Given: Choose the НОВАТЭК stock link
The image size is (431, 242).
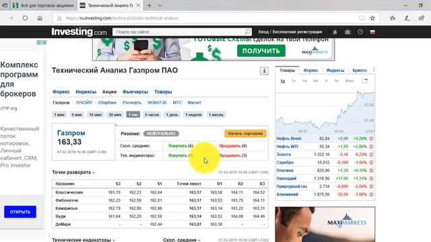Looking at the screenshot, I should click(157, 103).
